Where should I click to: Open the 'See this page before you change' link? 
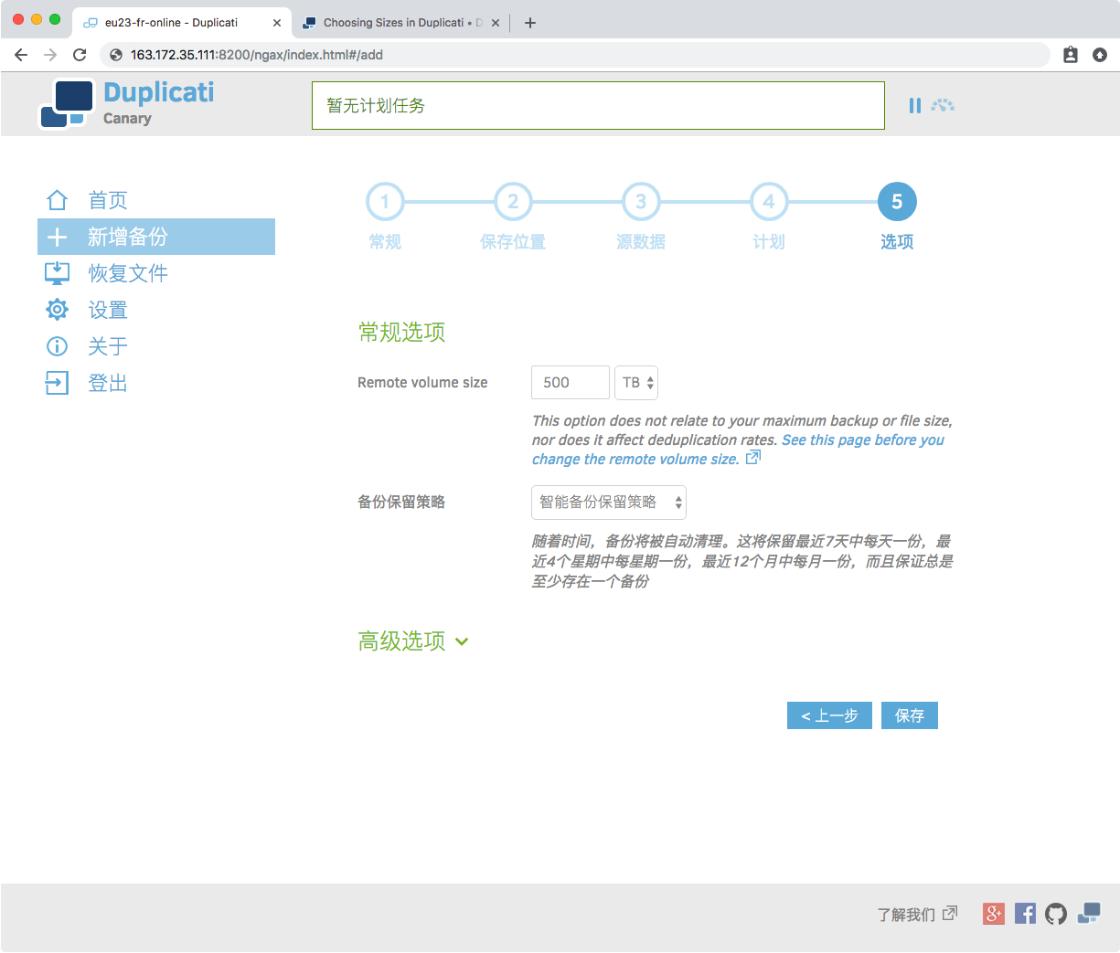[862, 440]
